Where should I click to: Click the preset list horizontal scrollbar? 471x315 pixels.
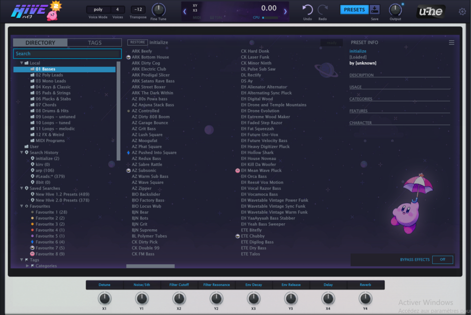click(x=150, y=266)
